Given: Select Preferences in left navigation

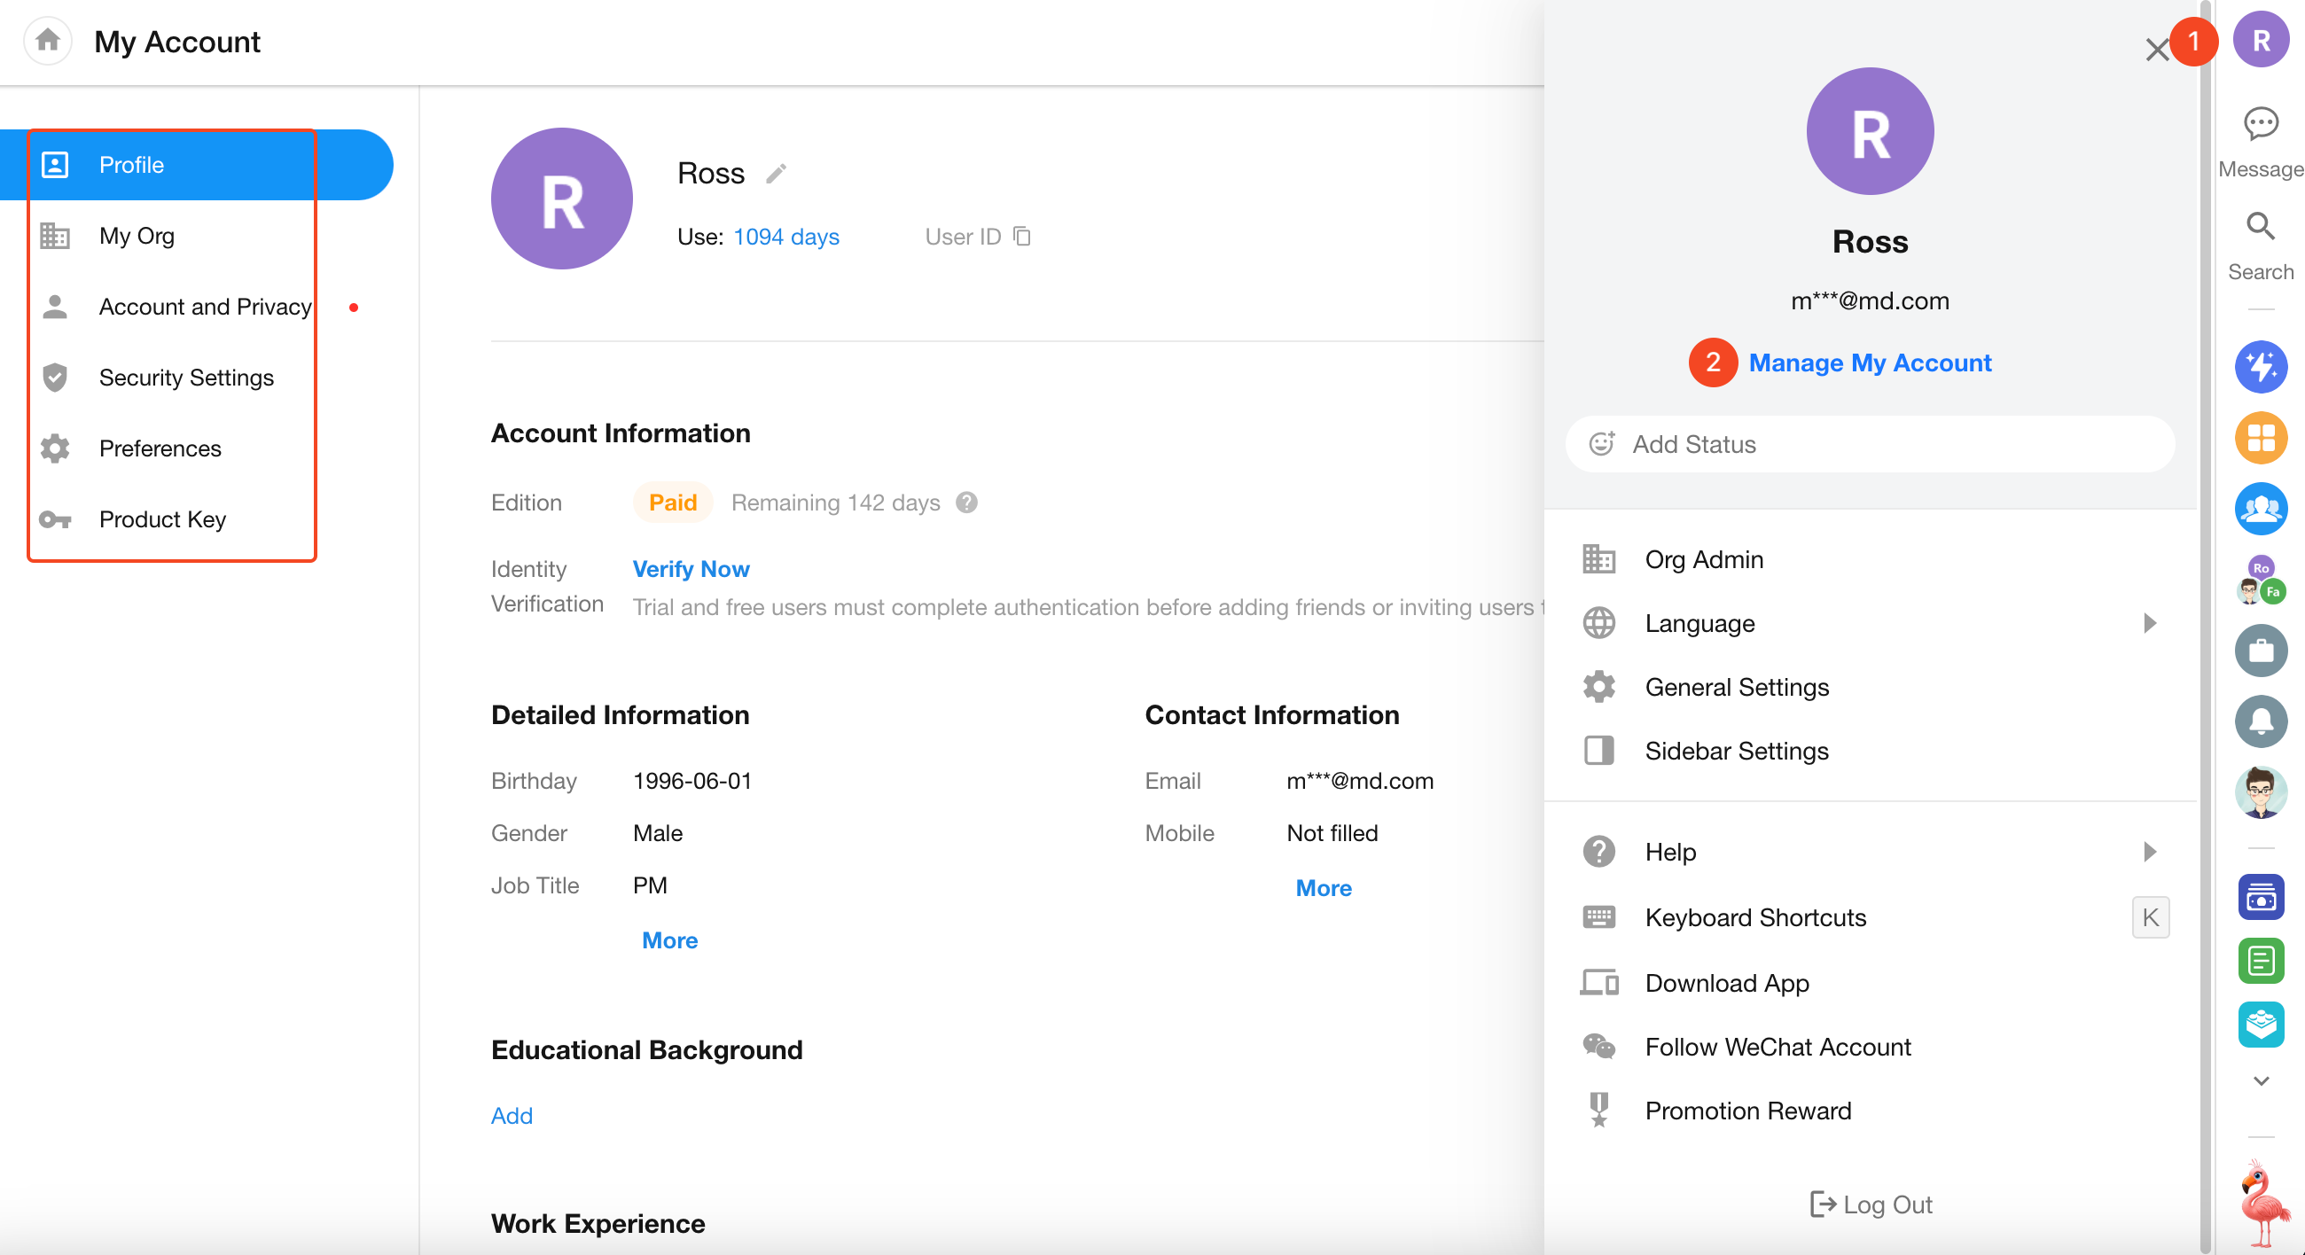Looking at the screenshot, I should click(160, 448).
